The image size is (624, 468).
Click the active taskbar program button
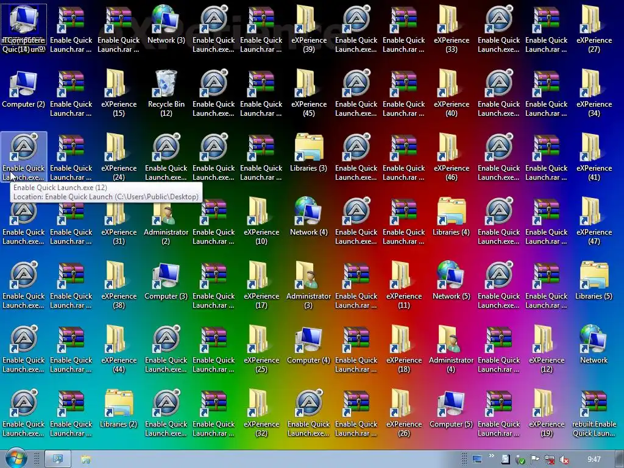coord(58,459)
